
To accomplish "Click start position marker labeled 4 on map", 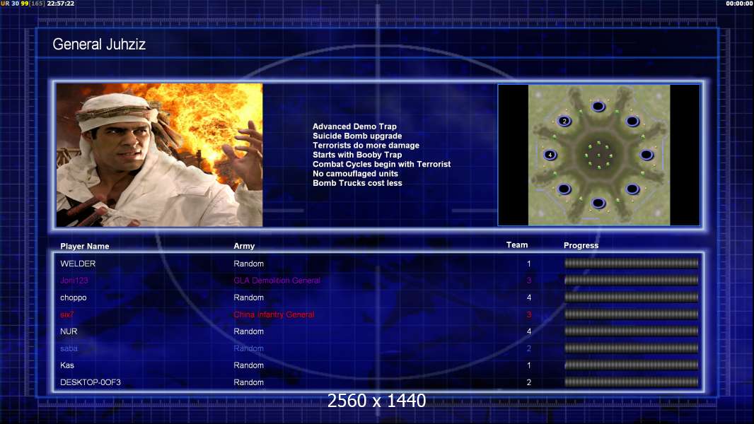I will click(x=550, y=155).
